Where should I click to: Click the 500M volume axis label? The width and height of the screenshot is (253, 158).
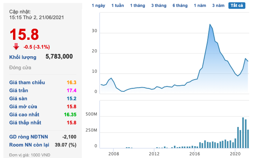pyautogui.click(x=91, y=114)
